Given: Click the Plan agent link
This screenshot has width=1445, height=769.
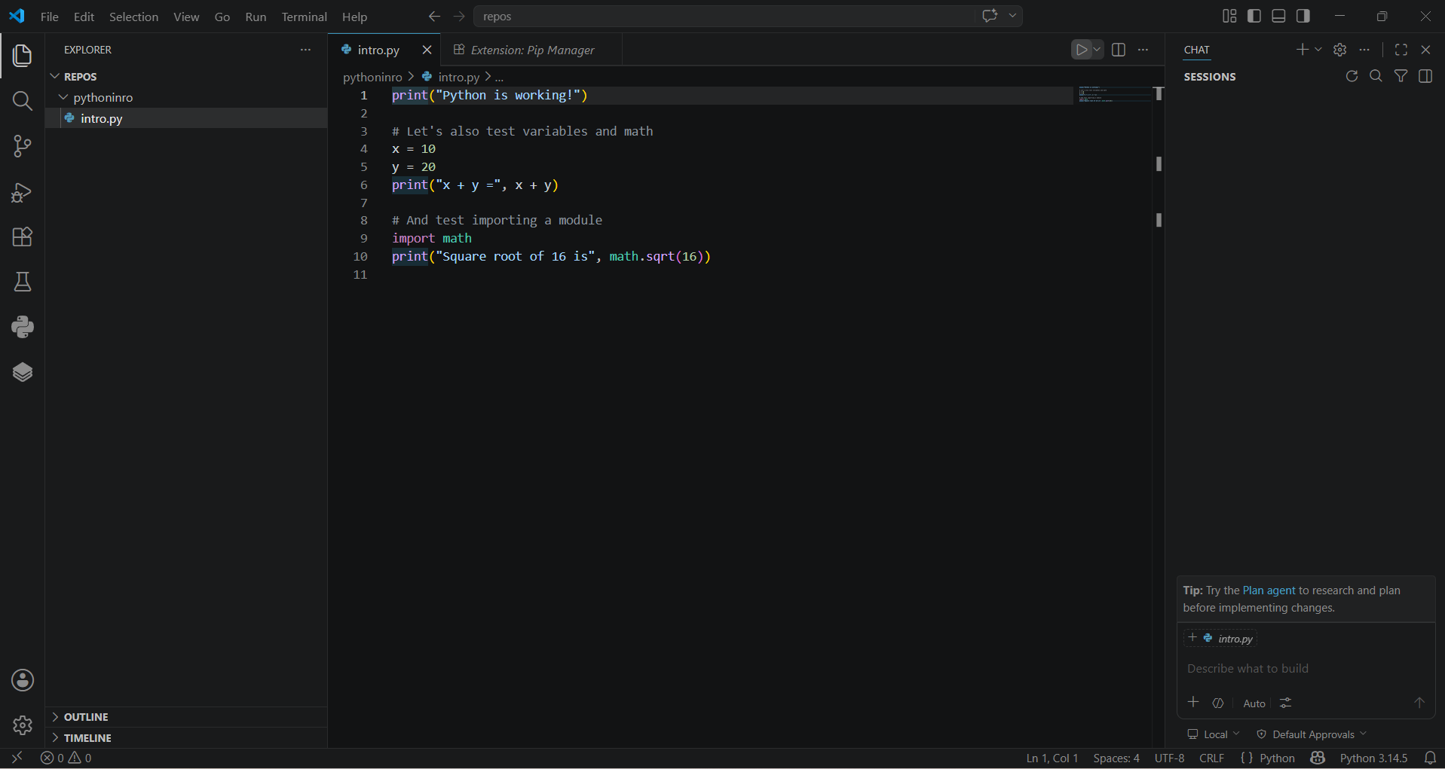Looking at the screenshot, I should tap(1269, 590).
